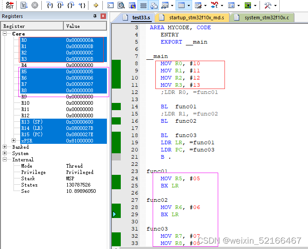Open the Command window
The height and width of the screenshot is (249, 308).
coord(110,5)
